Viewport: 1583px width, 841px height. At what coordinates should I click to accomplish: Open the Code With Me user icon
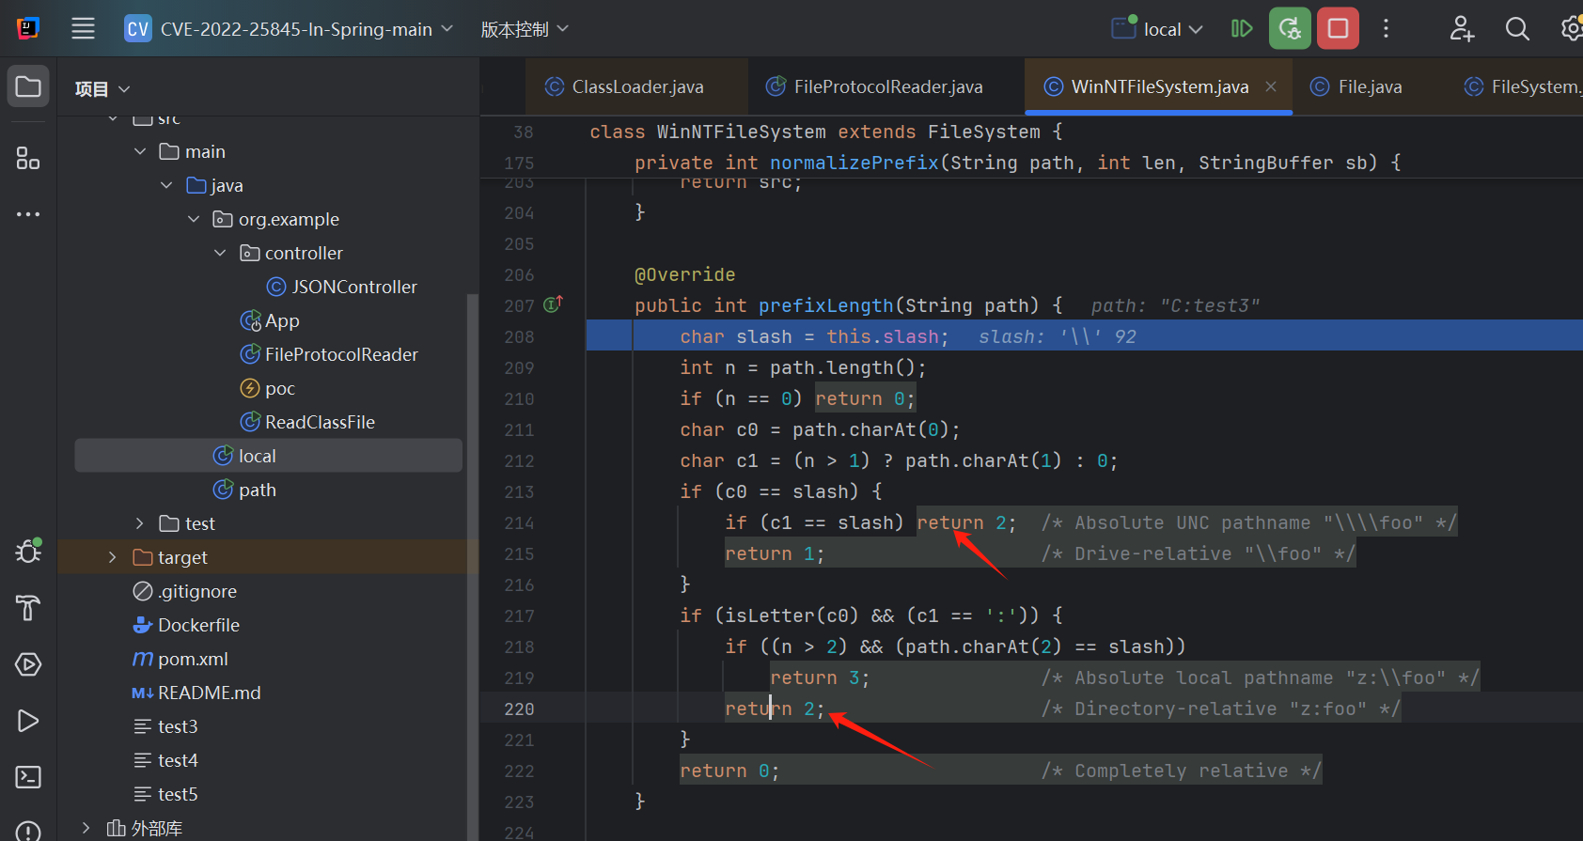pos(1462,29)
